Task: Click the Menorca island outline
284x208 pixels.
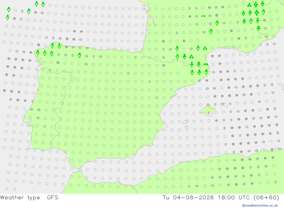Action: tap(224, 104)
